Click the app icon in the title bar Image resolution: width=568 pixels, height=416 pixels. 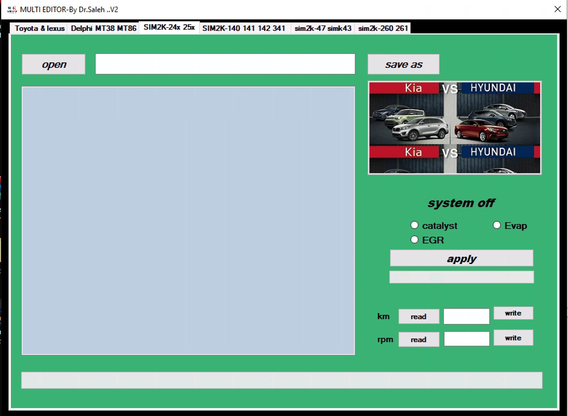tap(12, 10)
